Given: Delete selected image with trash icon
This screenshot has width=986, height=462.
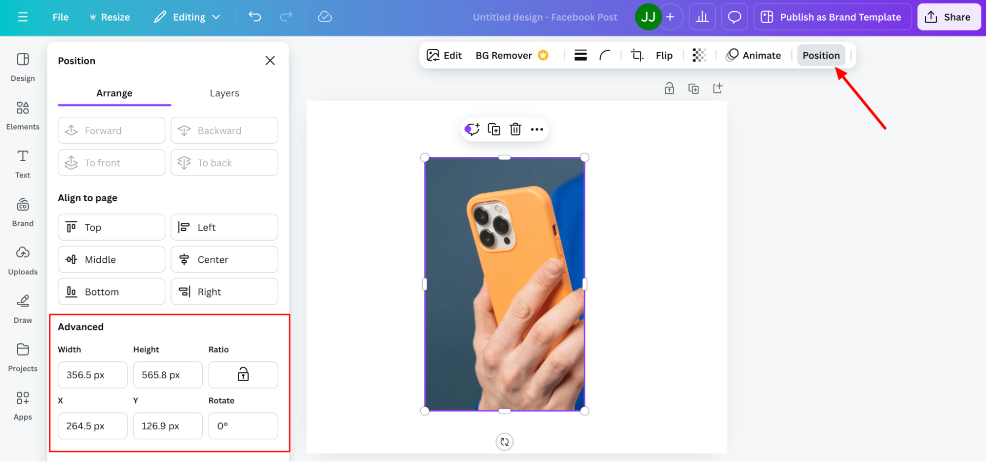Looking at the screenshot, I should click(x=515, y=129).
